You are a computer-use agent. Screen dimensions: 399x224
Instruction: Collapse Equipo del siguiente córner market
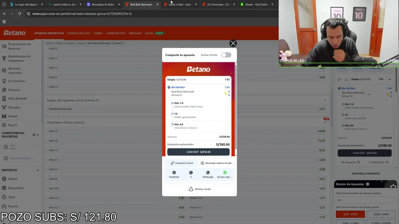pyautogui.click(x=325, y=100)
